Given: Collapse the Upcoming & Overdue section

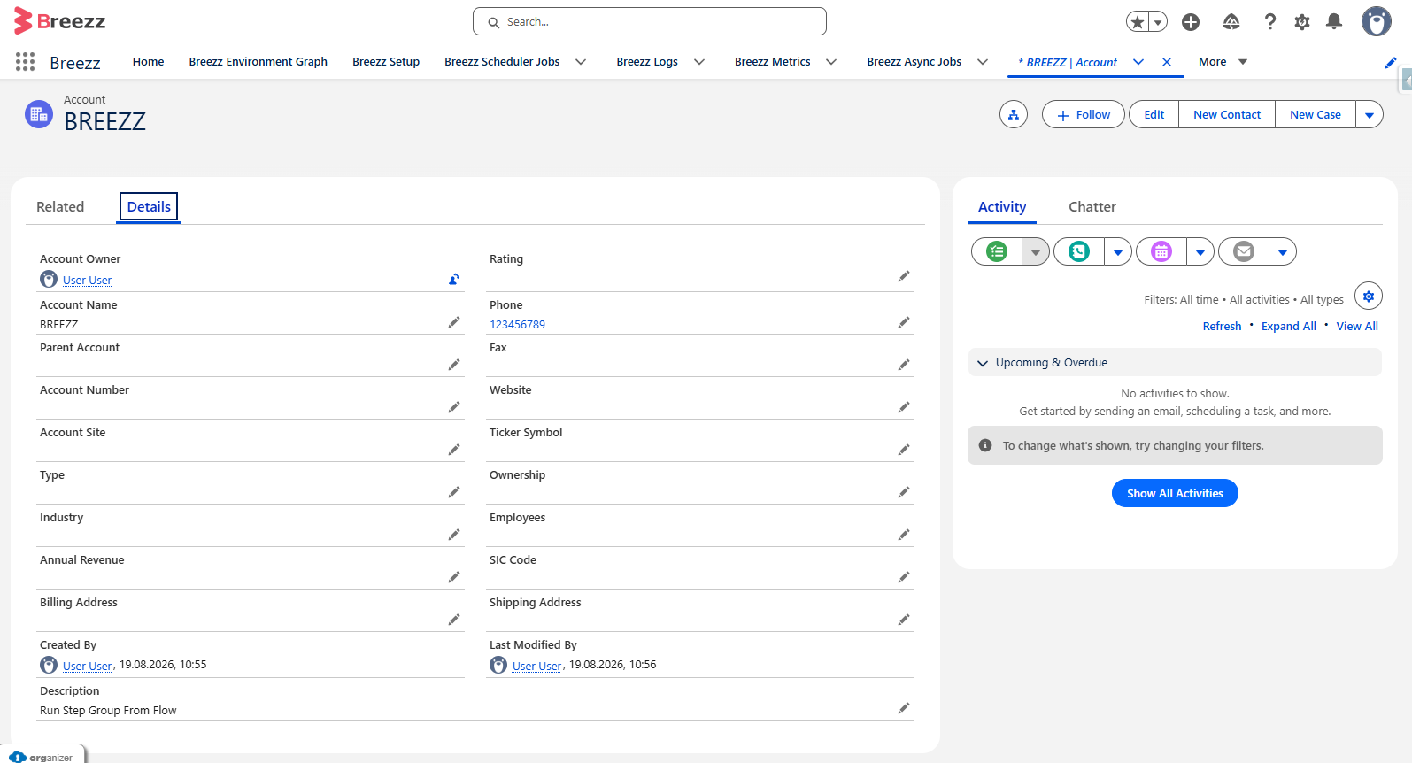Looking at the screenshot, I should pos(983,363).
